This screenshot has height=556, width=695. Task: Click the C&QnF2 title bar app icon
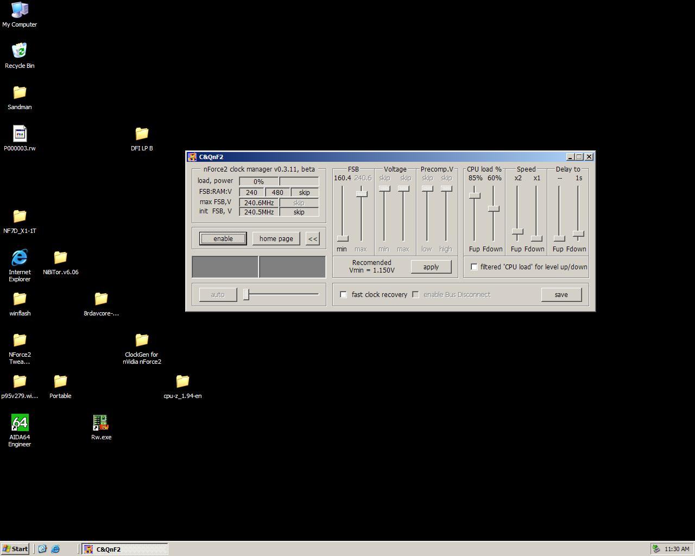point(192,157)
